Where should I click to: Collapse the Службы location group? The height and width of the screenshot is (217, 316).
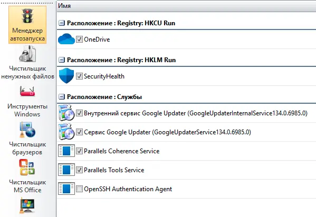click(x=62, y=97)
